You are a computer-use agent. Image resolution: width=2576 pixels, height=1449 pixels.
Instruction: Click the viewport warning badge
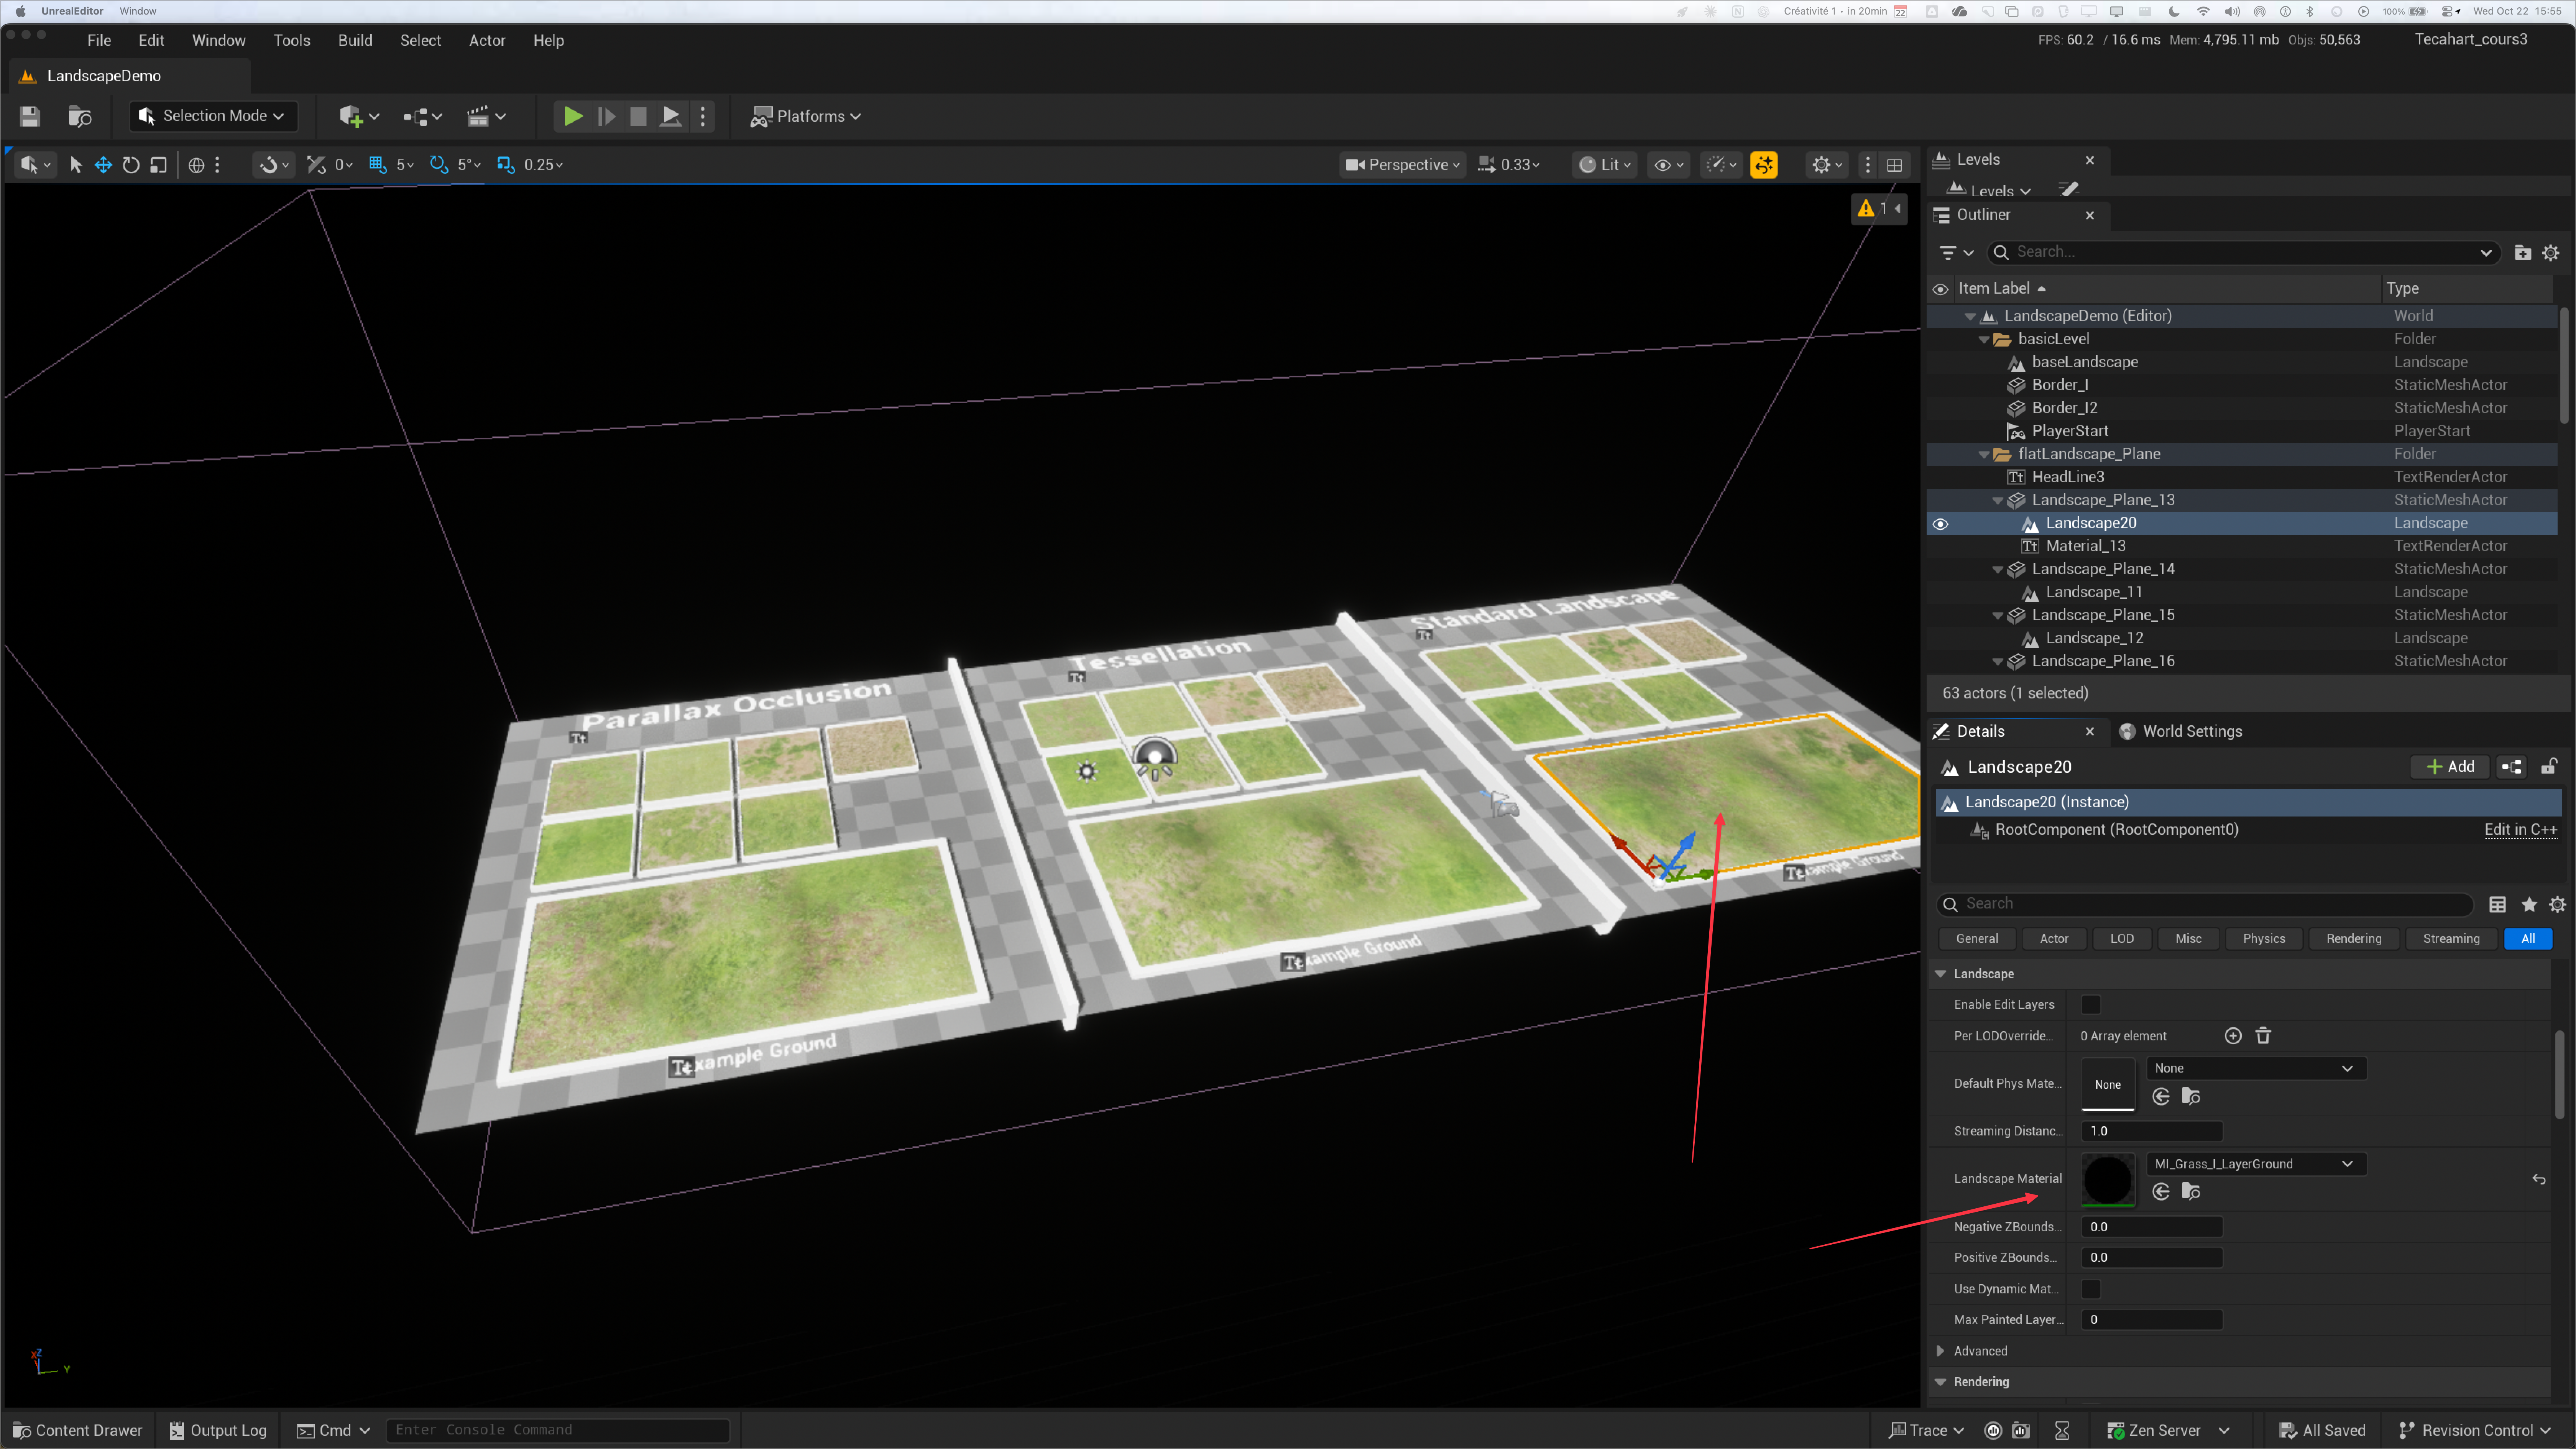pos(1880,208)
